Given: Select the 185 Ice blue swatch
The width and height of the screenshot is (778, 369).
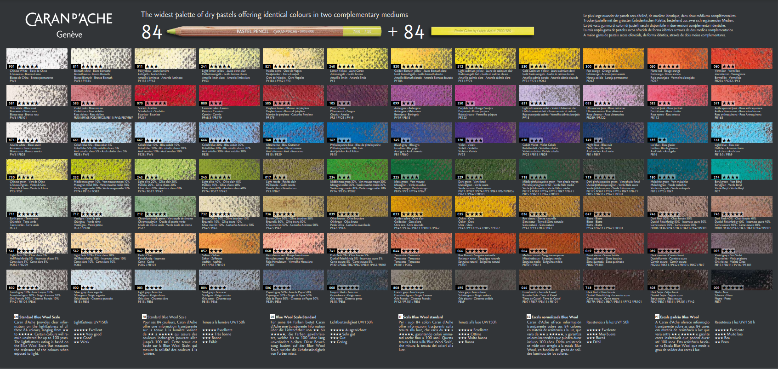Looking at the screenshot, I should point(677,132).
